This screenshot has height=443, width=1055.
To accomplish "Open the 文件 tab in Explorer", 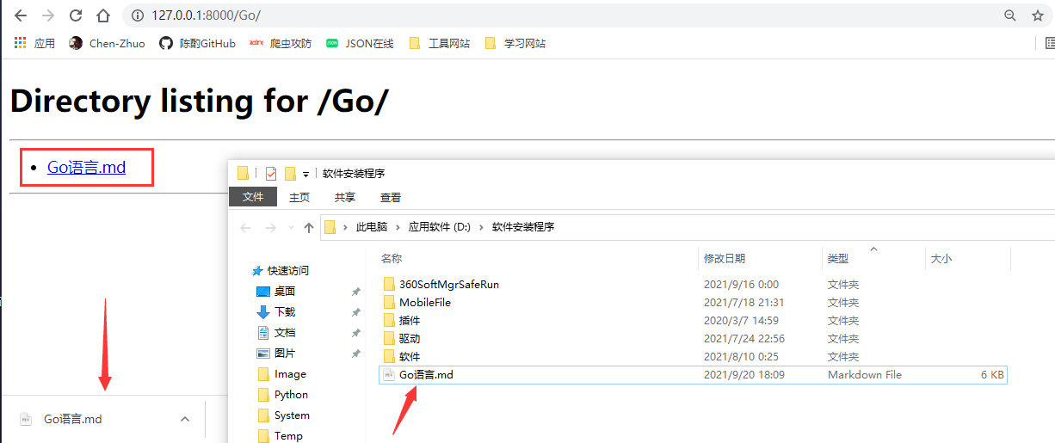I will tap(253, 197).
